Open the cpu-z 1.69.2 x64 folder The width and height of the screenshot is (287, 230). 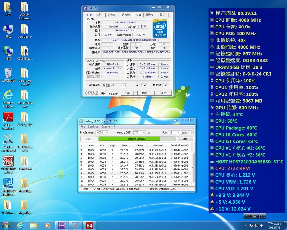pos(25,99)
